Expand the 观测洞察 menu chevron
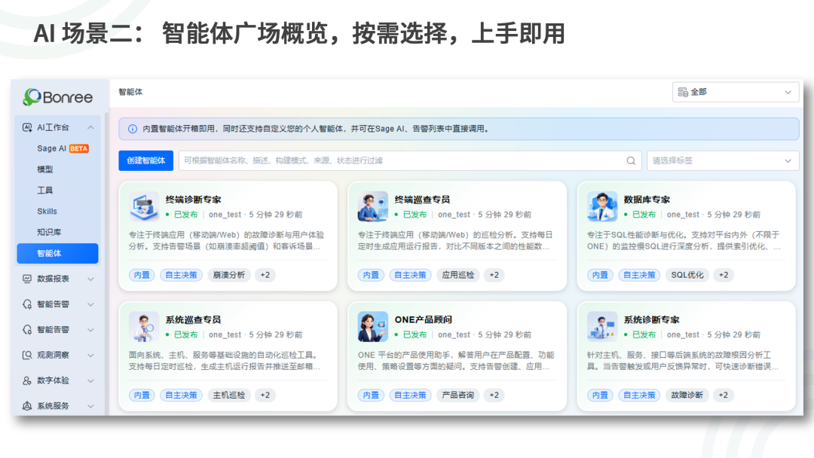814x458 pixels. (x=91, y=355)
